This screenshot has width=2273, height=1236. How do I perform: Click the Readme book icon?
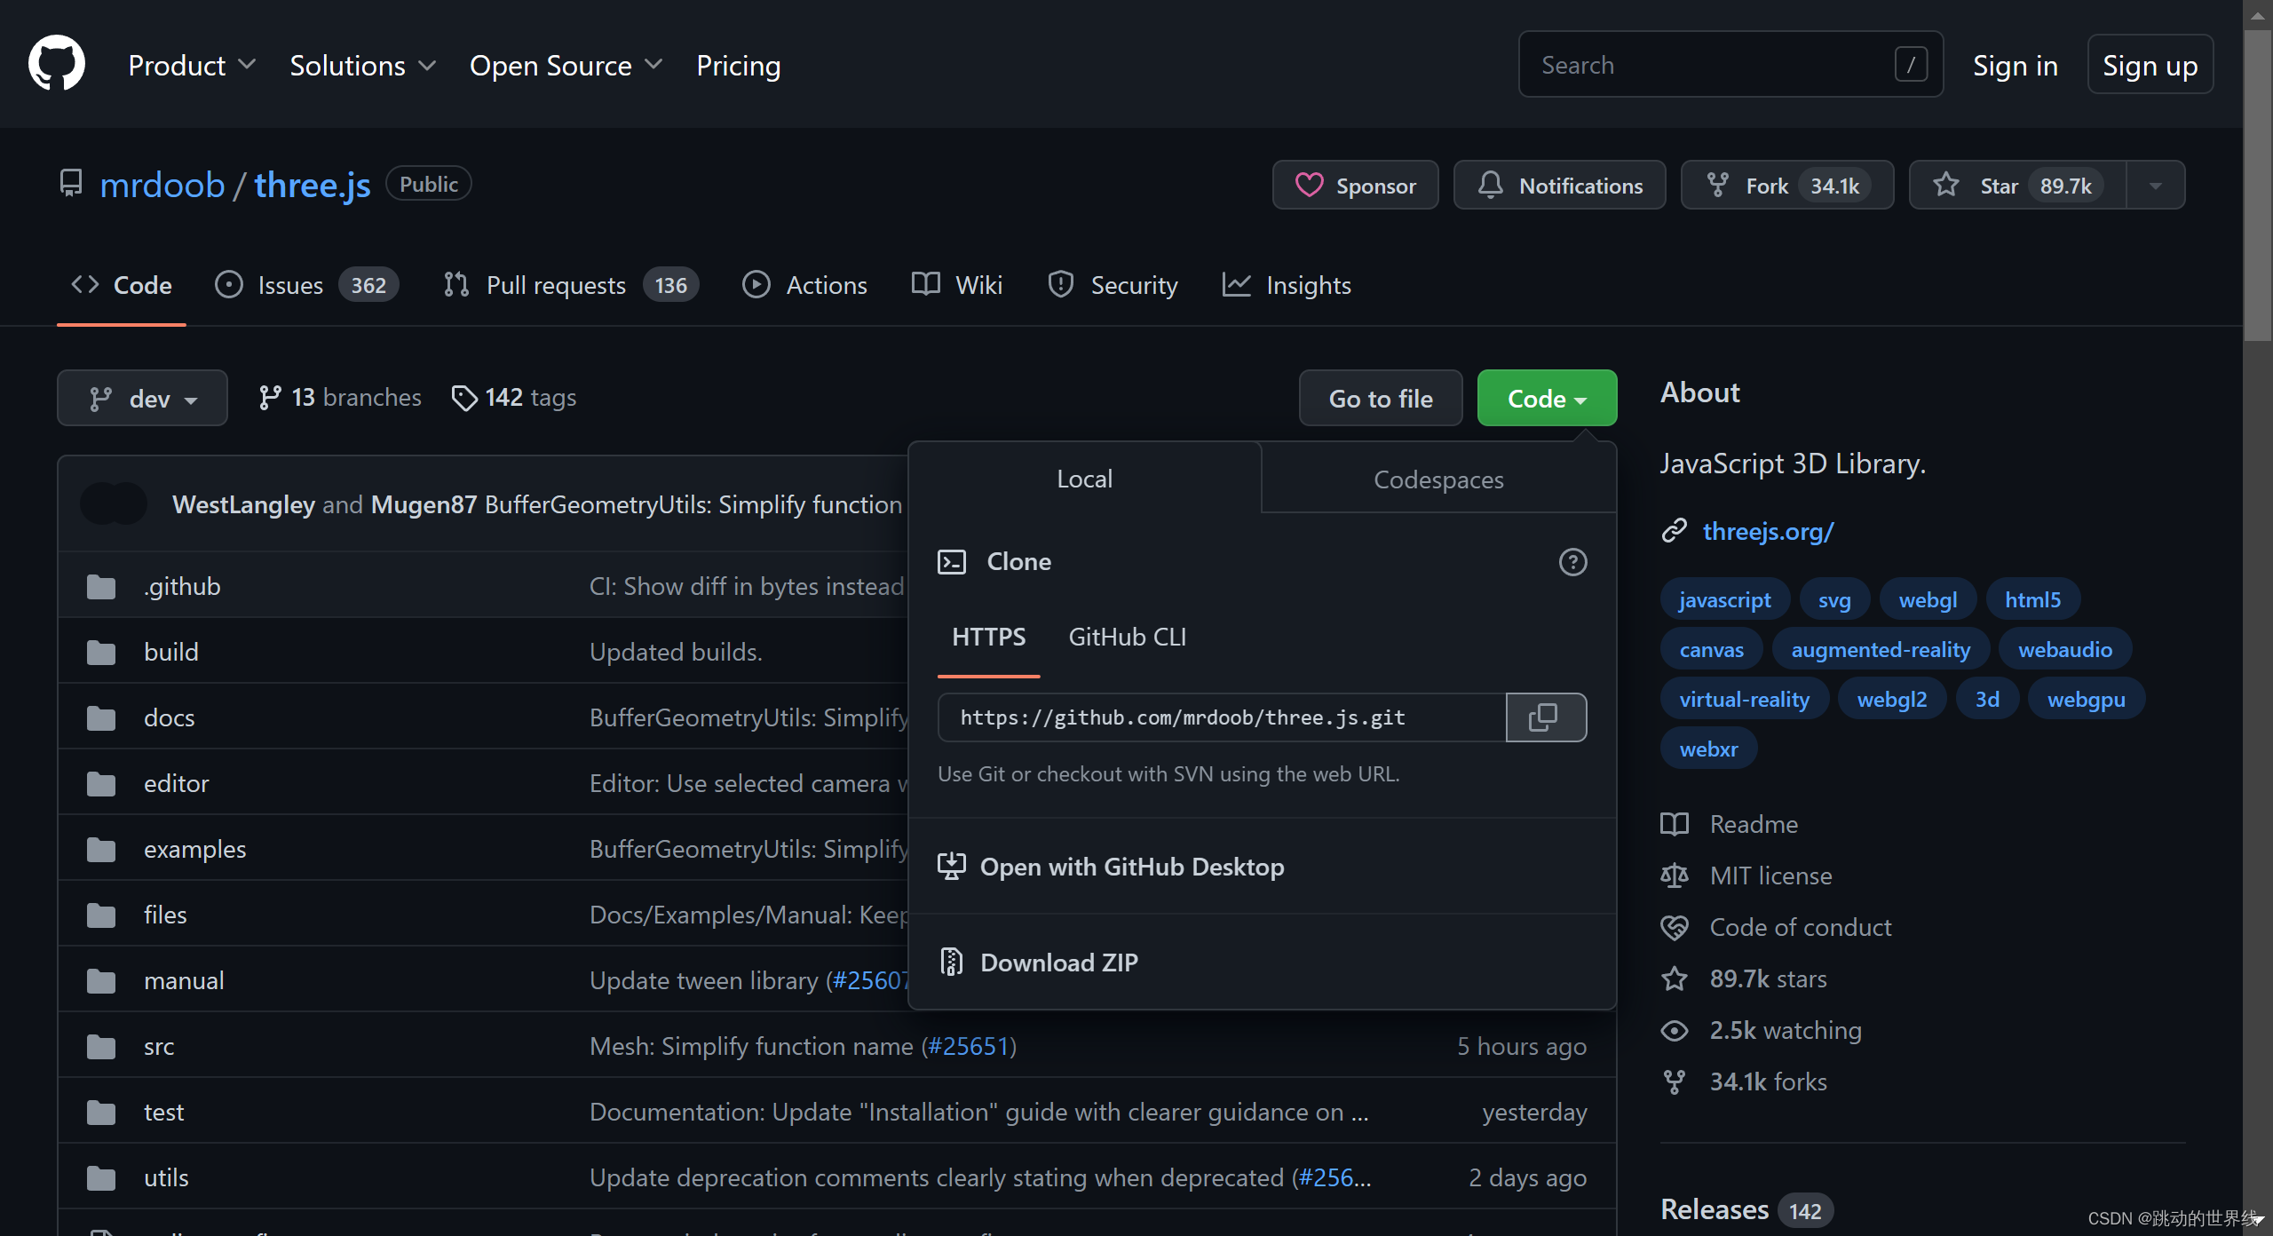coord(1674,824)
